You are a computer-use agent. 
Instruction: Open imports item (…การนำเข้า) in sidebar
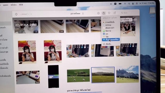click(x=4, y=48)
